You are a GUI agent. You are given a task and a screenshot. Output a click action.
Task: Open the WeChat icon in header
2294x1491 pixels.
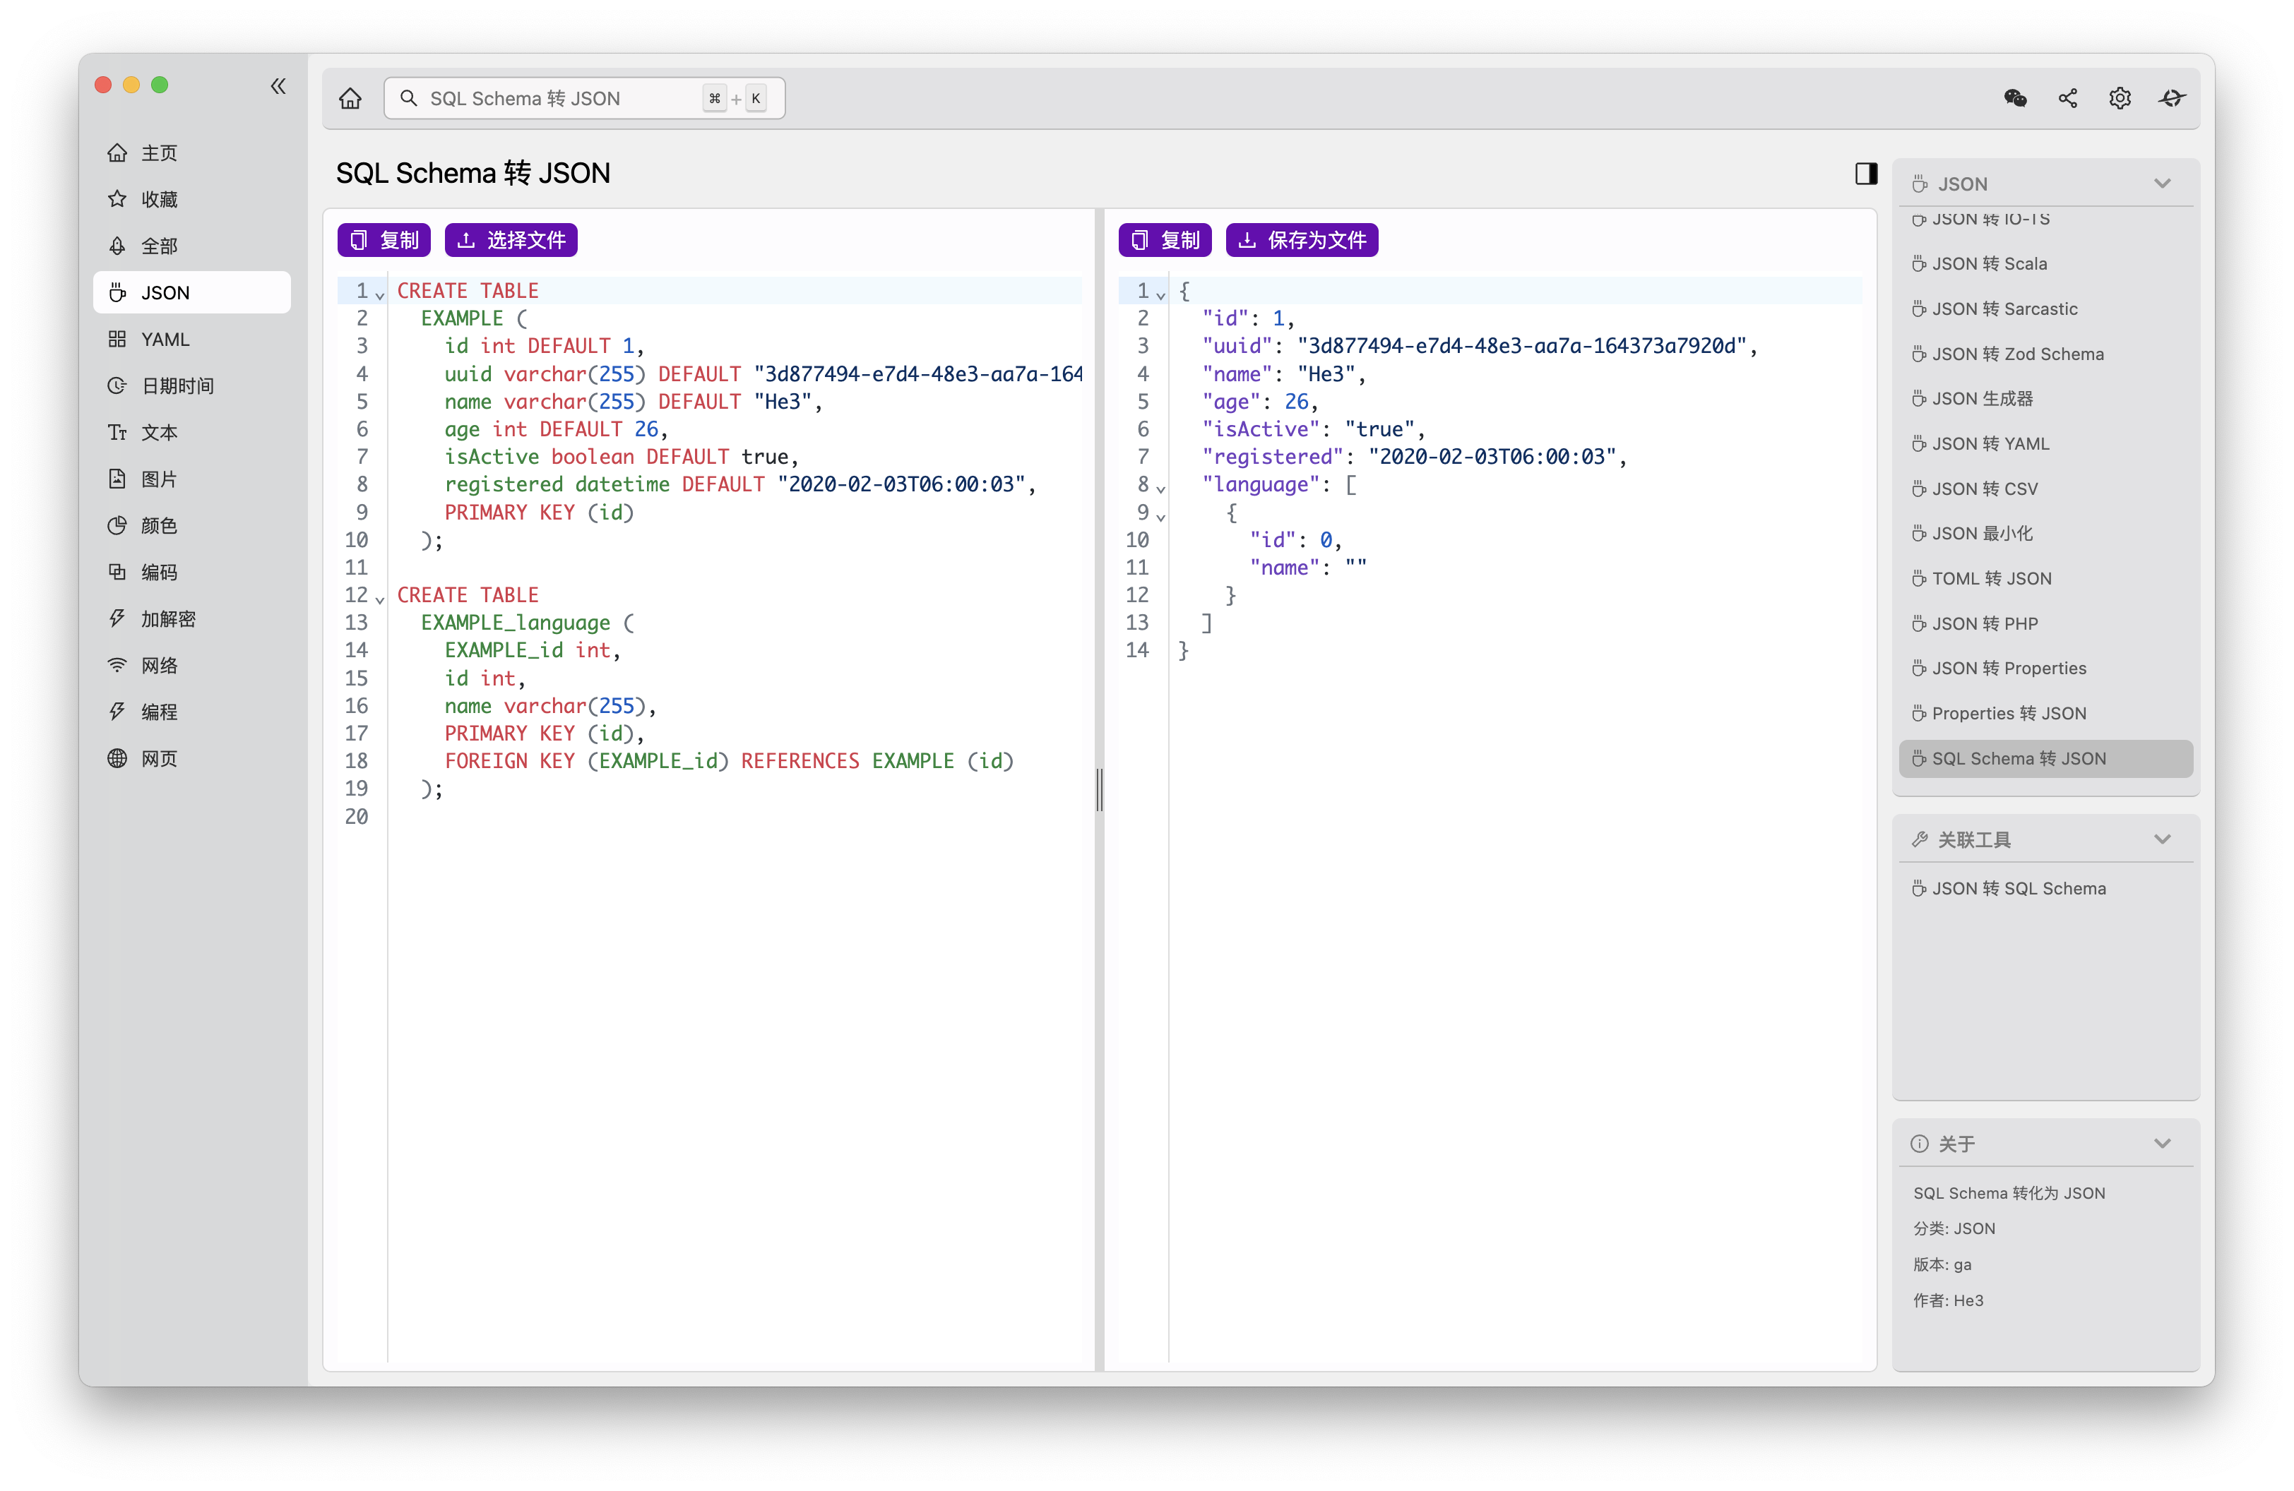tap(2014, 98)
